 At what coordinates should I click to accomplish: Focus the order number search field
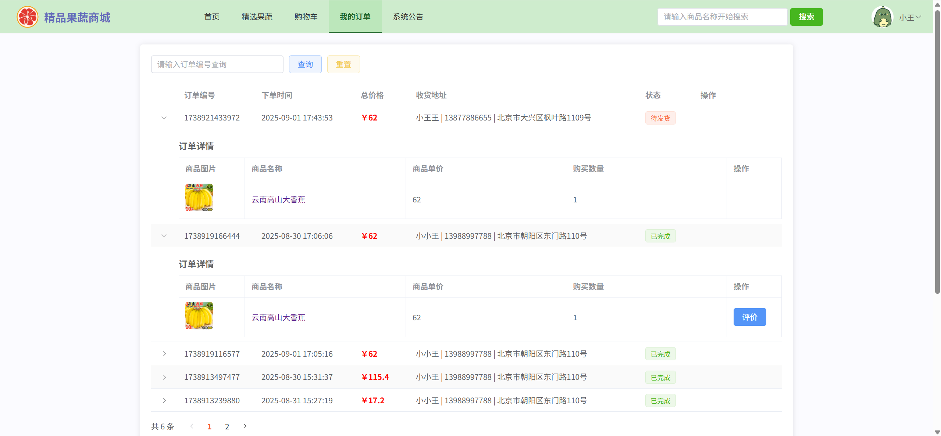click(x=217, y=64)
